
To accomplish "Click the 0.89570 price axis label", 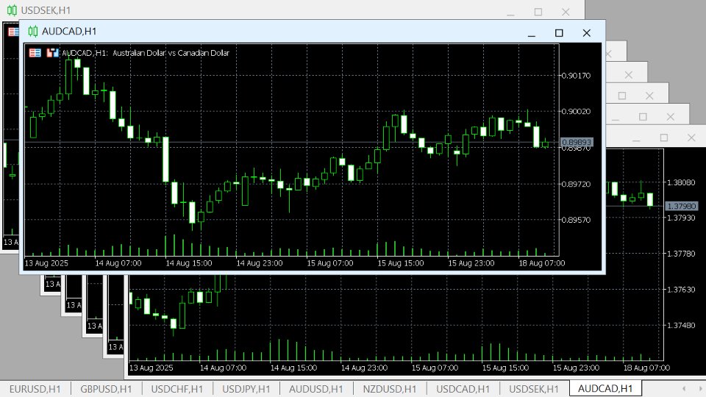I will 577,220.
